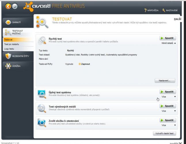This screenshot has width=186, height=144.
Task: Click the Zvolit složku k otestování folder icon
Action: tap(42, 123)
